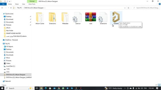Switch to details view layout

click(x=156, y=85)
